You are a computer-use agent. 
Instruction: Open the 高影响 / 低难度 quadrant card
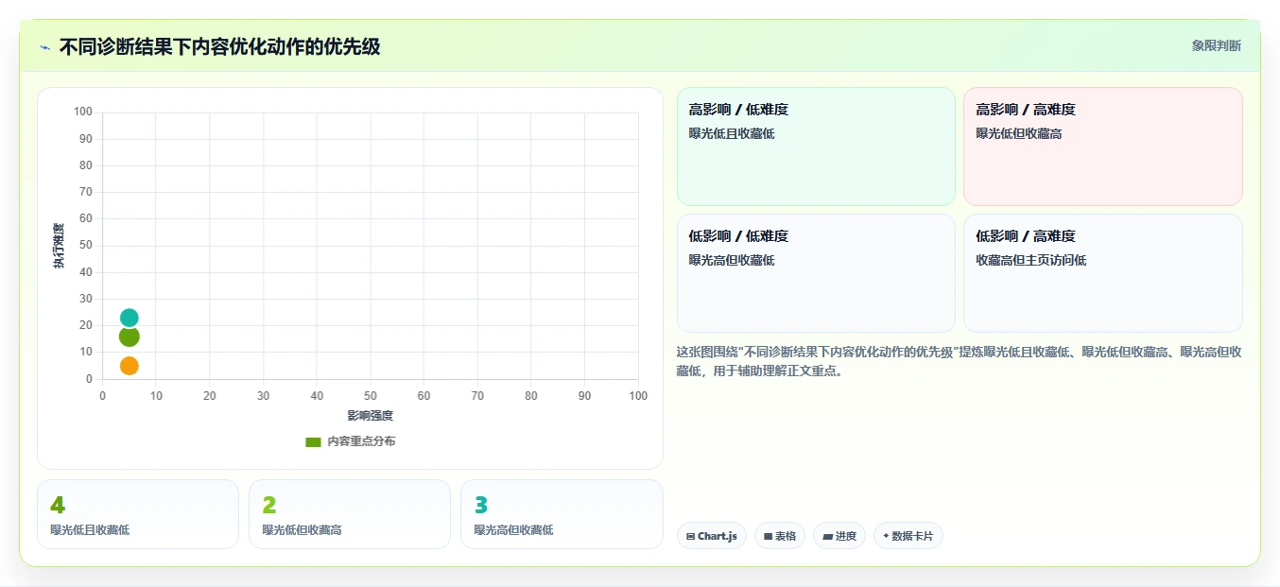(816, 147)
